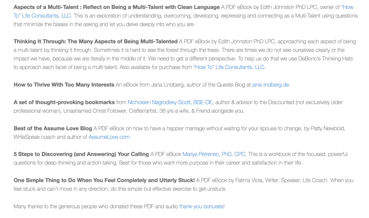Visit the jana-lindberg.de link

click(271, 85)
